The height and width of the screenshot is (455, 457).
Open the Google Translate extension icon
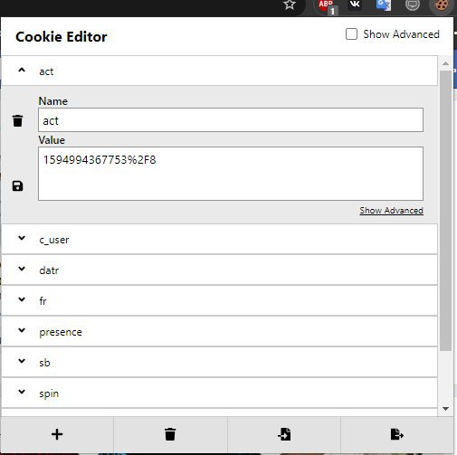point(384,5)
